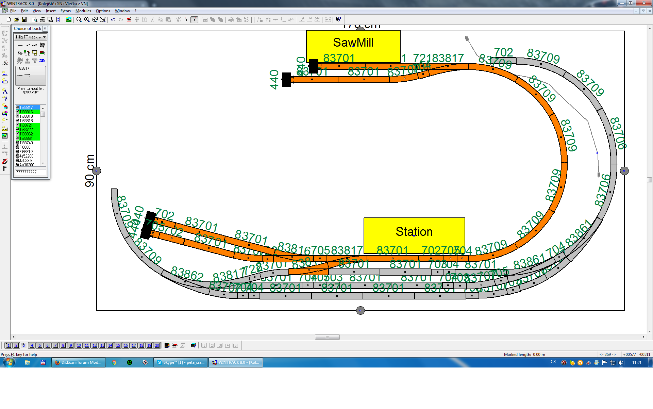This screenshot has width=653, height=409.
Task: Click the show all layers stack icon
Action: point(167,345)
